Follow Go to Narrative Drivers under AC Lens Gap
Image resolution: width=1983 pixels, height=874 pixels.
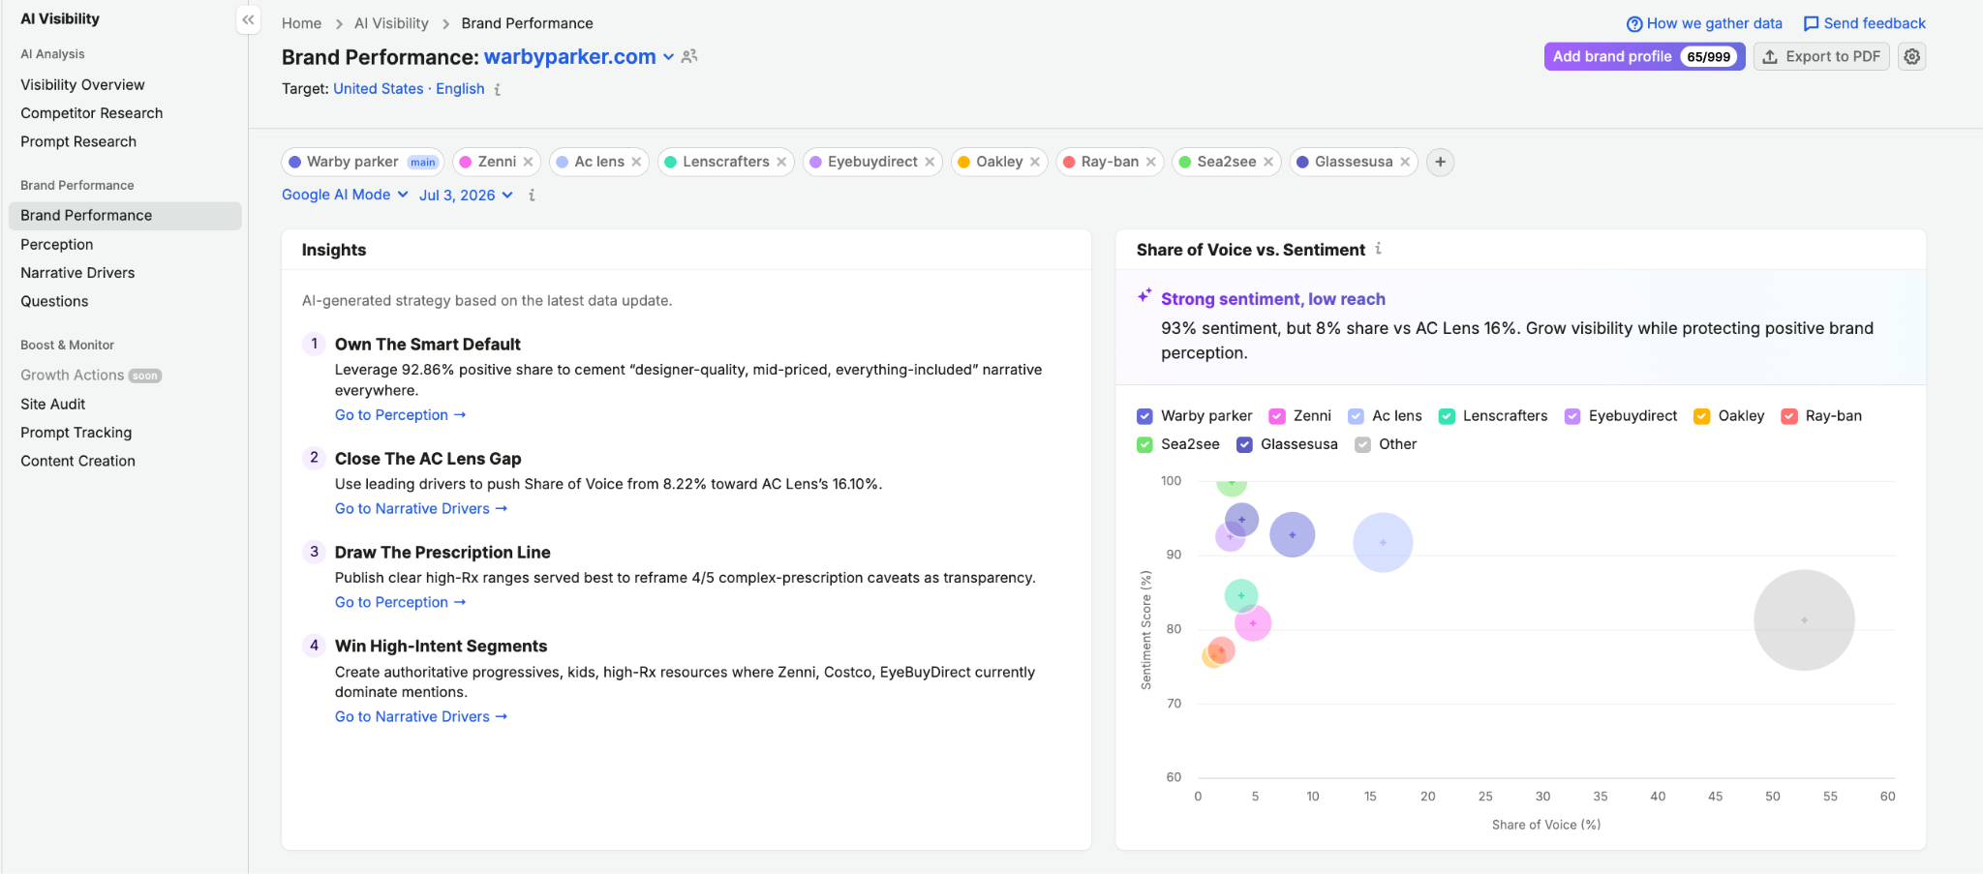point(421,509)
